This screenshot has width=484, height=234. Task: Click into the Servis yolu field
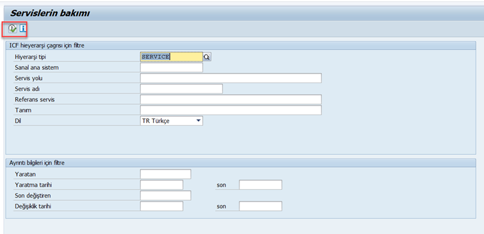pyautogui.click(x=231, y=78)
